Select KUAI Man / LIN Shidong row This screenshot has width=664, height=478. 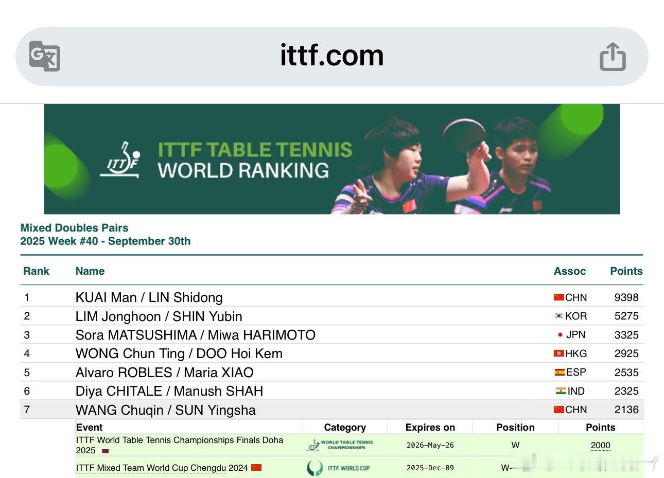[331, 297]
